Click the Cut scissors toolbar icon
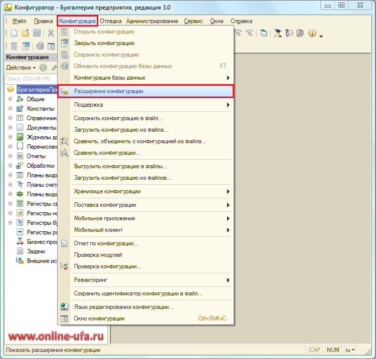This screenshot has width=376, height=359. click(51, 34)
